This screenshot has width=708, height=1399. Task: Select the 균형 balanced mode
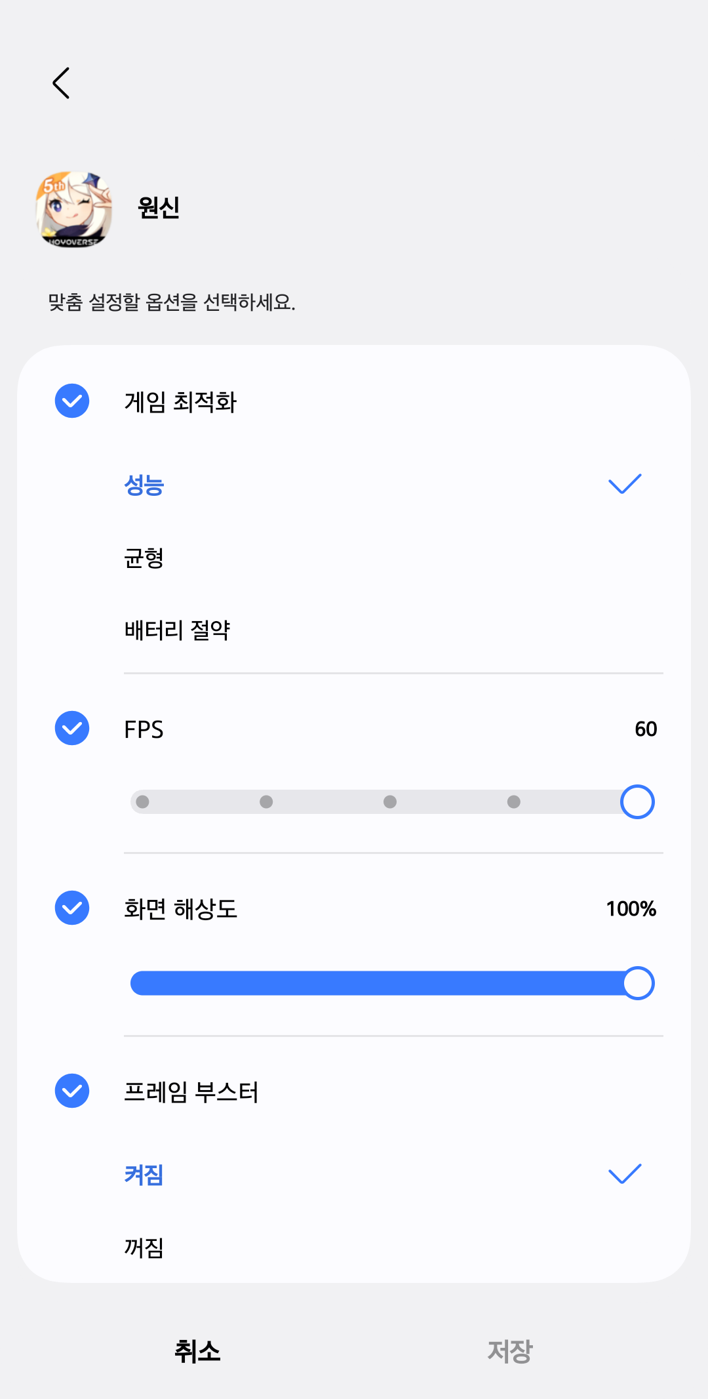pyautogui.click(x=144, y=558)
